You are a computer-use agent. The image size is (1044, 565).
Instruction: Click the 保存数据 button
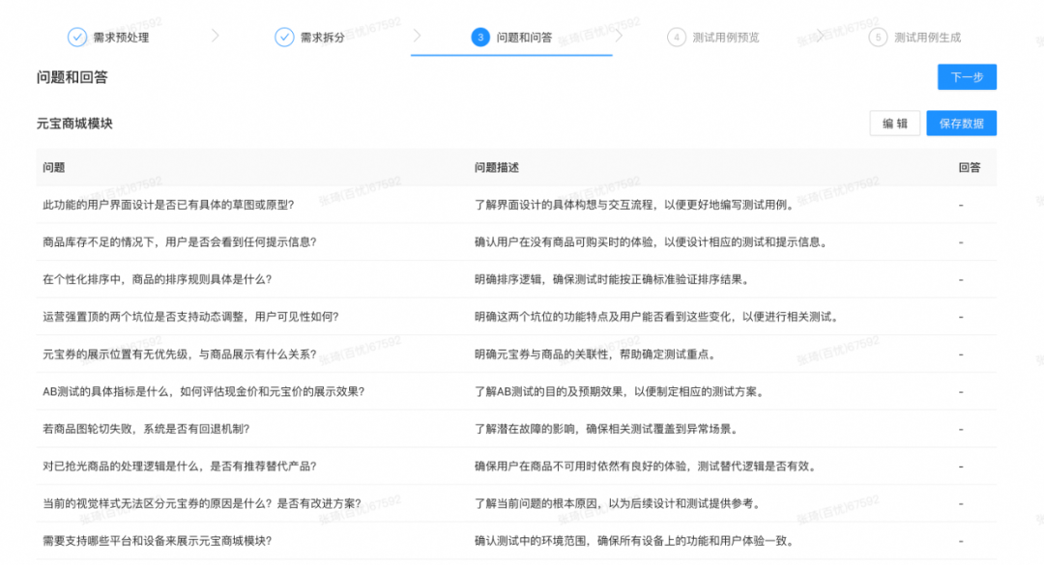coord(961,123)
